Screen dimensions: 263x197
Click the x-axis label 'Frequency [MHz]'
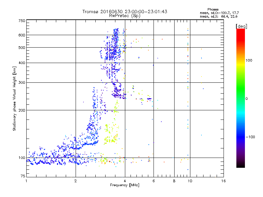point(125,185)
